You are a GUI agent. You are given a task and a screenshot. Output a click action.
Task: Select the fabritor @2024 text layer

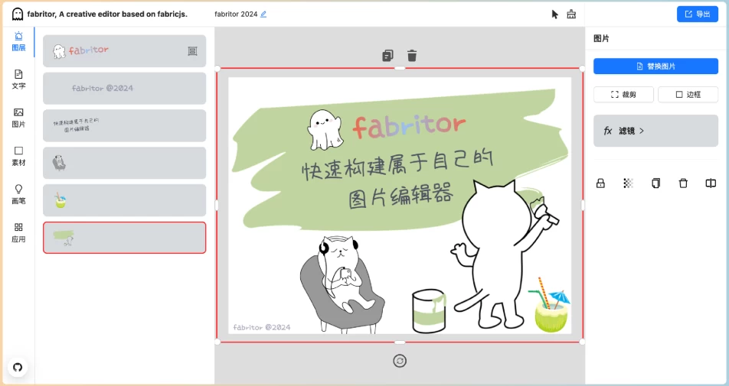(x=124, y=89)
